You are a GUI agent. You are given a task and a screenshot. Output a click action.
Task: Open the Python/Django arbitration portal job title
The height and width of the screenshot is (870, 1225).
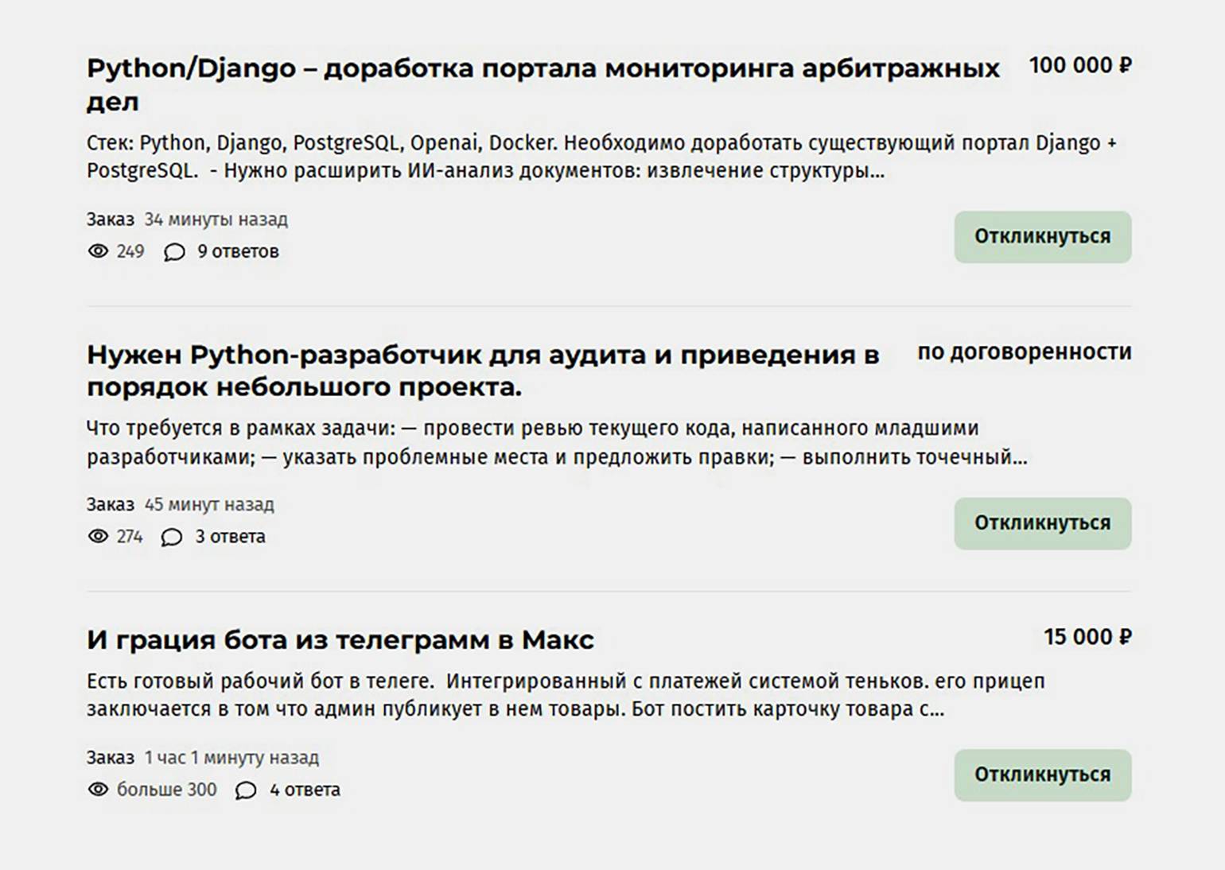542,84
